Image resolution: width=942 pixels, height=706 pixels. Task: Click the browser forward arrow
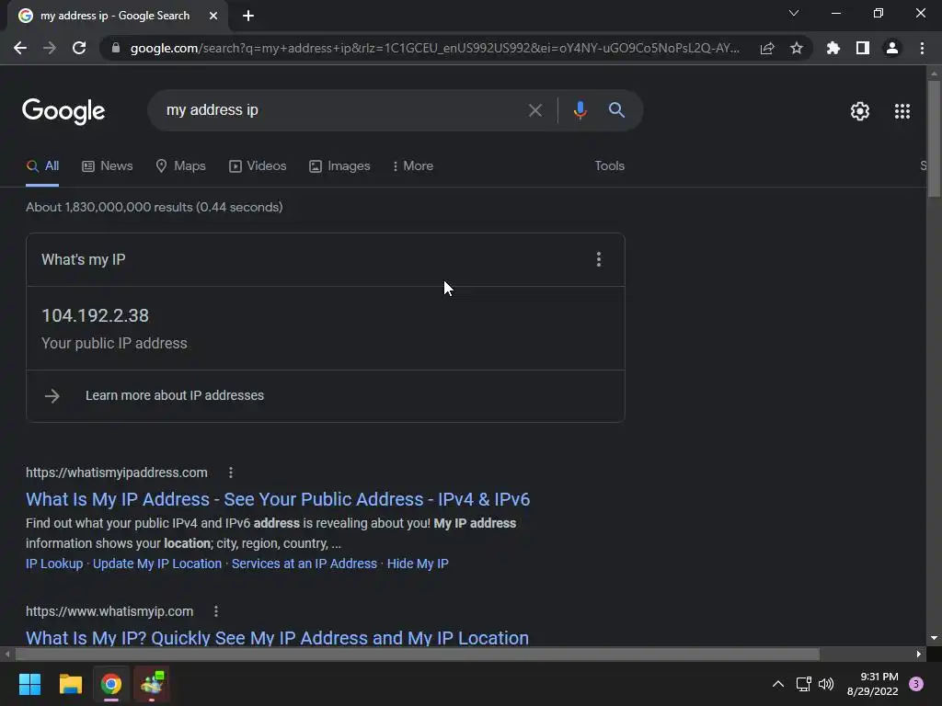[50, 48]
